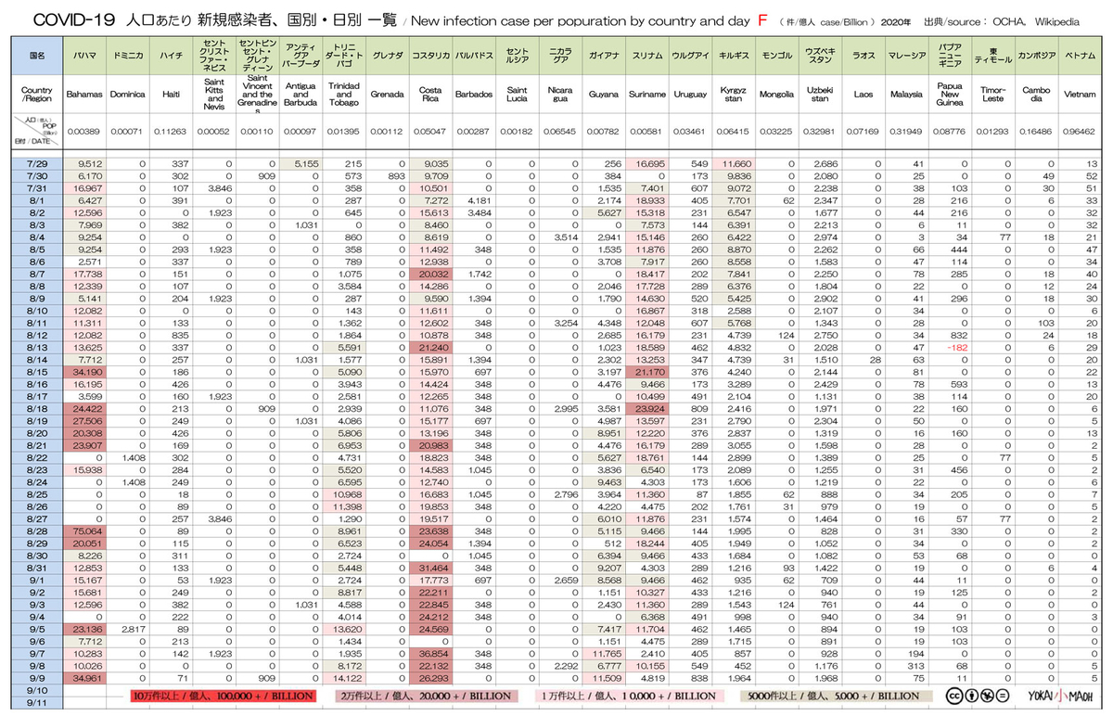1113x716 pixels.
Task: Select the 'Antigua and Barbuda' header
Action: tap(300, 94)
